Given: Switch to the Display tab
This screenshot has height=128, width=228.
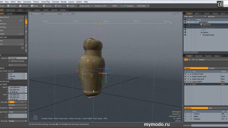Looking at the screenshot, I should click(x=217, y=56).
